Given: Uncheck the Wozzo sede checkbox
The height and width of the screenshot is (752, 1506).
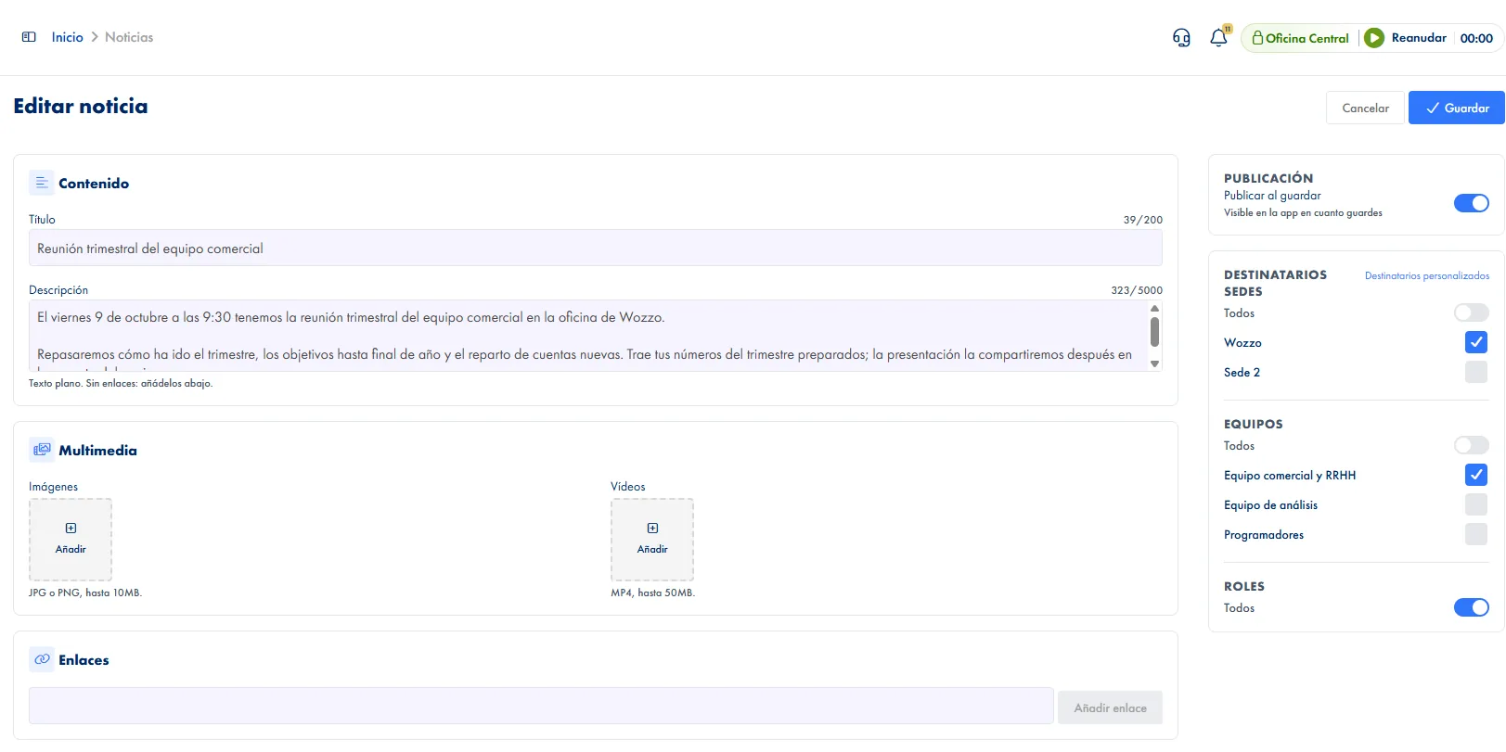Looking at the screenshot, I should pos(1476,342).
